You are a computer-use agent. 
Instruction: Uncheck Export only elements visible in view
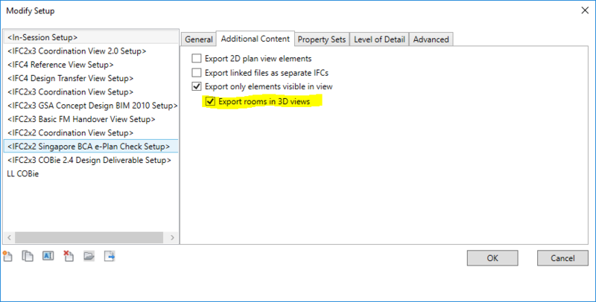197,86
